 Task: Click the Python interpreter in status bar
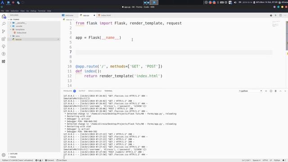18,160
